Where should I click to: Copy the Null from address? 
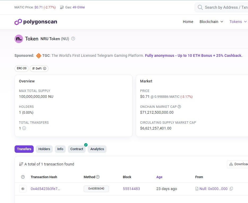(232, 189)
